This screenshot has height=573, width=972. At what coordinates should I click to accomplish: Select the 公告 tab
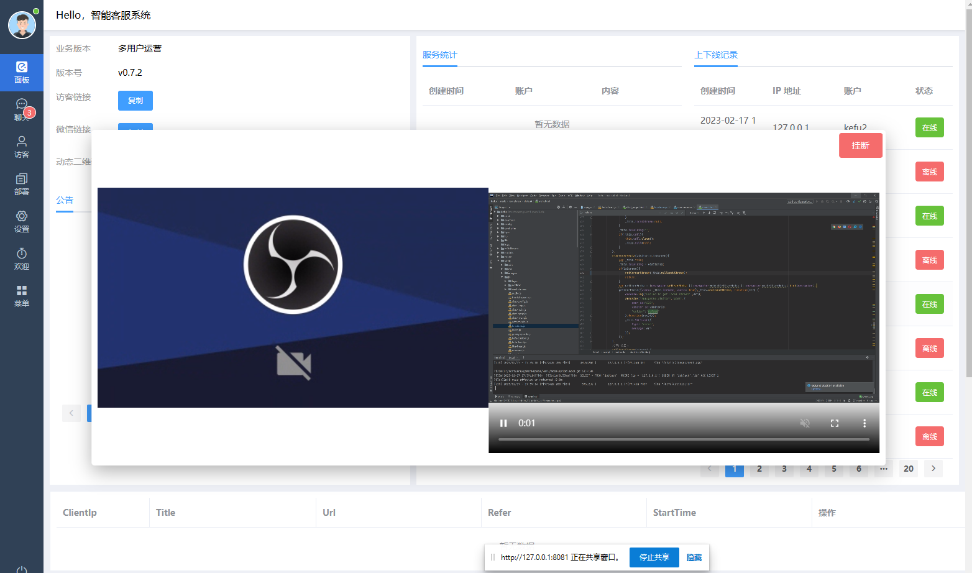[x=65, y=200]
